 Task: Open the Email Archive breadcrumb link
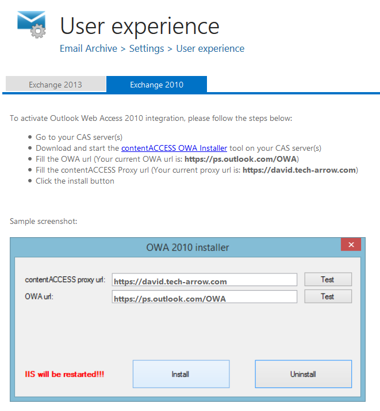[89, 48]
